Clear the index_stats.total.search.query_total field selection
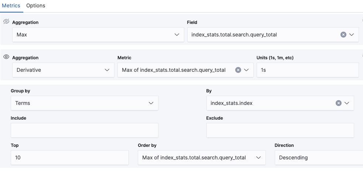Viewport: 363px width, 173px height. pyautogui.click(x=343, y=35)
